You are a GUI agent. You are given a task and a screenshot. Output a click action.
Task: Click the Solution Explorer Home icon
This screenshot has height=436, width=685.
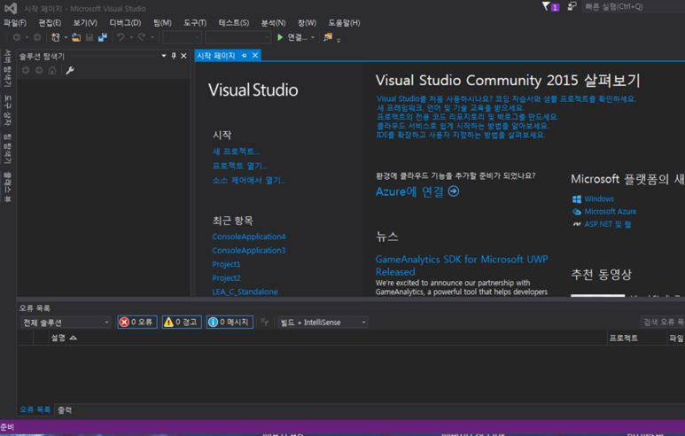52,70
